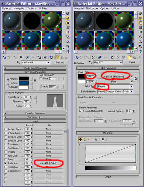The height and width of the screenshot is (187, 144).
Task: Click None button for Side color map
Action: tap(114, 82)
